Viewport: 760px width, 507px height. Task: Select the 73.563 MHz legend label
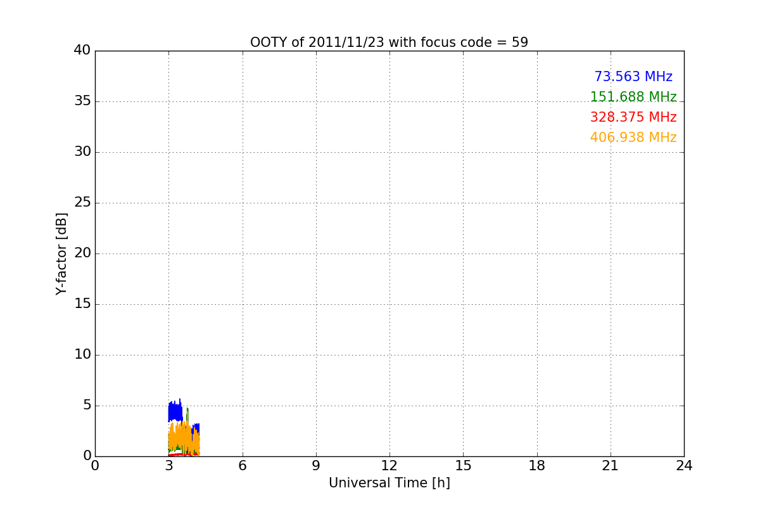pos(633,77)
